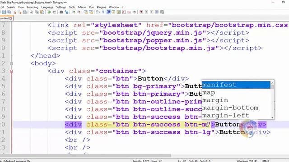Open the Macro menu
This screenshot has height=162, width=289.
point(82,7)
